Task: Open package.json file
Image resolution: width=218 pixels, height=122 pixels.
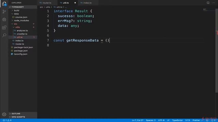Action: [x=23, y=50]
